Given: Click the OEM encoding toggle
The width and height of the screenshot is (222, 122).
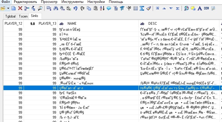Looking at the screenshot, I should pyautogui.click(x=206, y=8).
